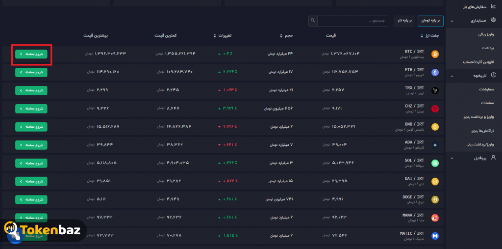Screen dimensions: 502x249
Task: Click the BNB coin icon
Action: (435, 127)
